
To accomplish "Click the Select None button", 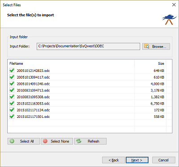I will [57, 141].
